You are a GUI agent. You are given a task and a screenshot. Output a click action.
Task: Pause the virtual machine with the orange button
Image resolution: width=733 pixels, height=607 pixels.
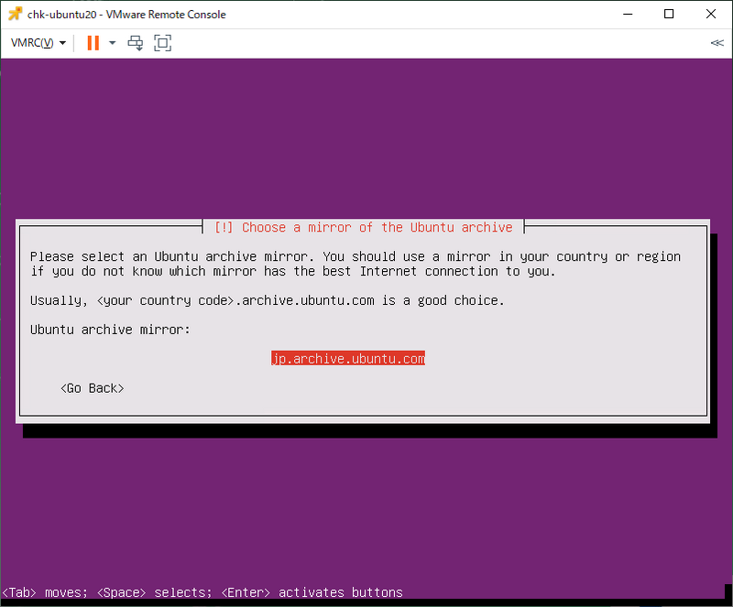[x=93, y=43]
